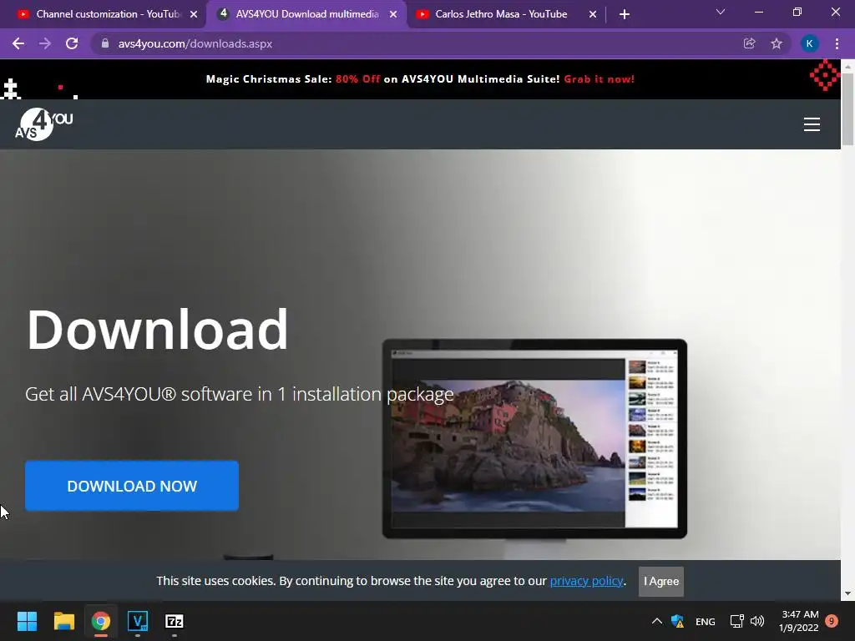This screenshot has height=641, width=855.
Task: Bookmark this page with the star
Action: pyautogui.click(x=777, y=43)
